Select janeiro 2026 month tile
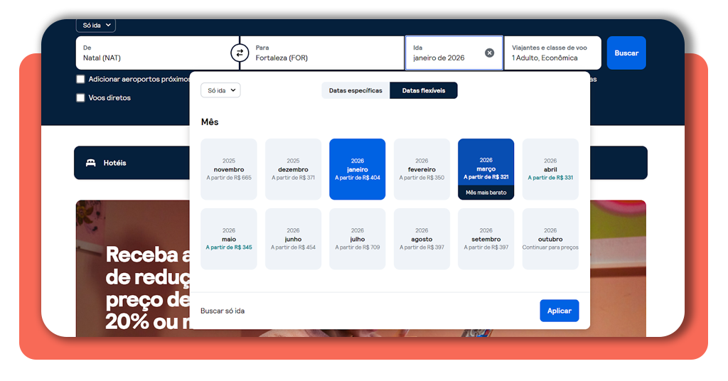This screenshot has height=381, width=728. (x=357, y=168)
